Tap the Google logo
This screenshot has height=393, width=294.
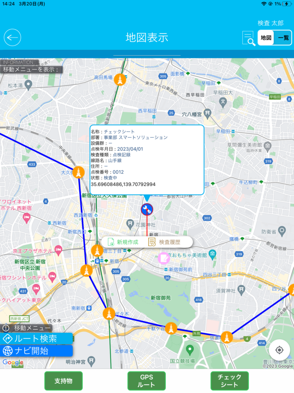[13, 363]
